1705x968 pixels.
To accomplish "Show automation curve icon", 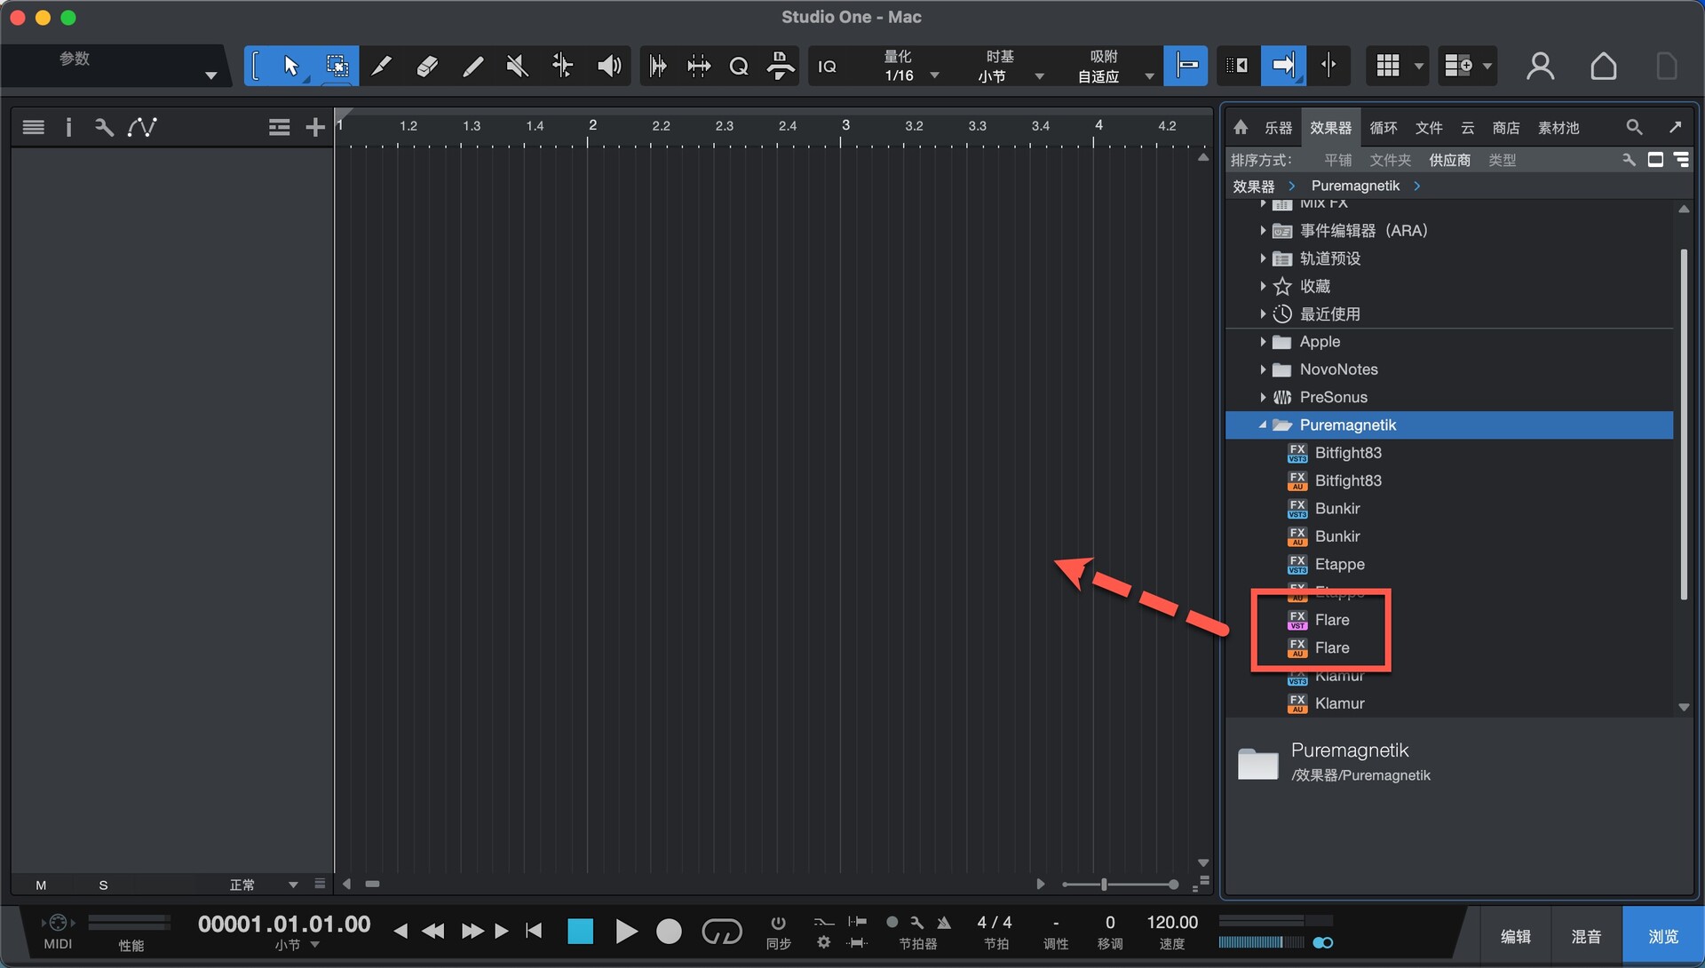I will click(x=142, y=127).
